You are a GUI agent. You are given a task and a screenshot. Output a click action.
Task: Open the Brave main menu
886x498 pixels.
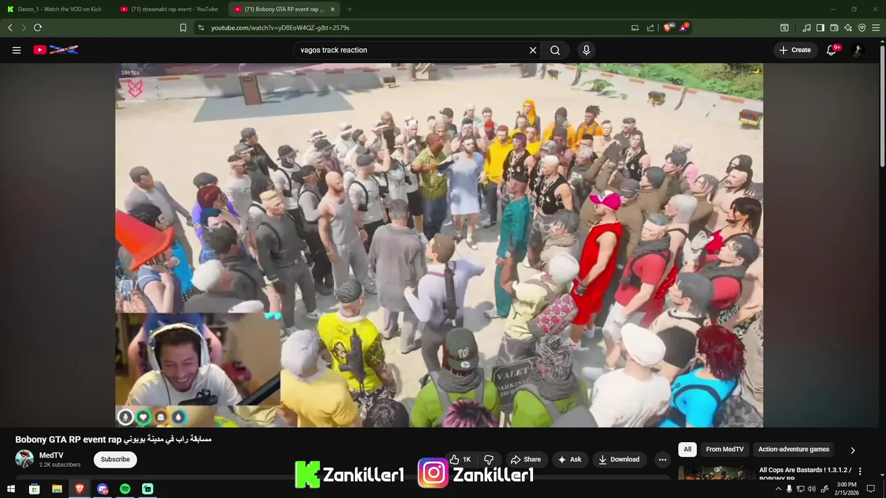pyautogui.click(x=876, y=28)
